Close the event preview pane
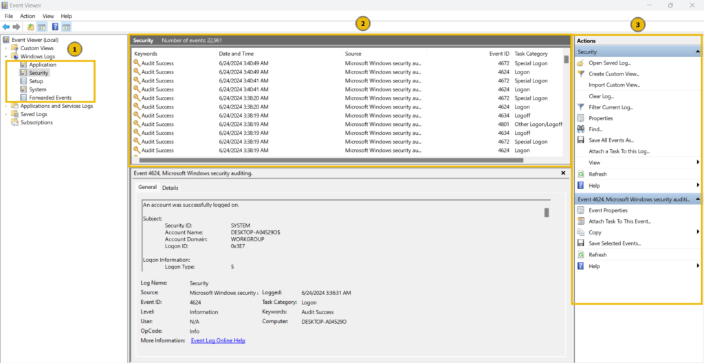 [564, 173]
